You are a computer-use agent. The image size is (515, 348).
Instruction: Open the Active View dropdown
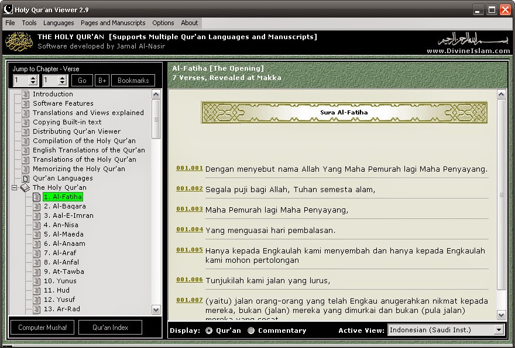[x=499, y=330]
